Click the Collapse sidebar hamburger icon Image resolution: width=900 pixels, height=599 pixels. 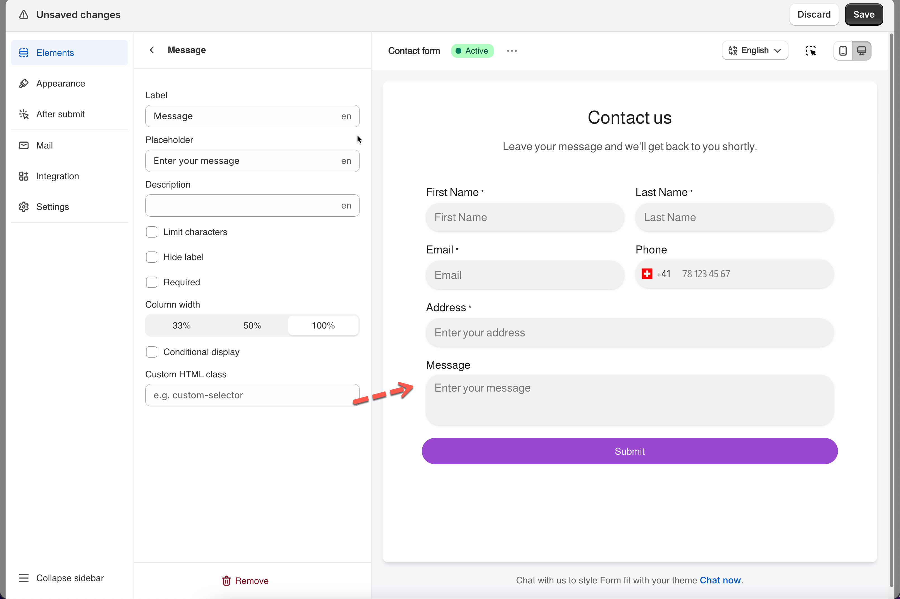tap(24, 578)
